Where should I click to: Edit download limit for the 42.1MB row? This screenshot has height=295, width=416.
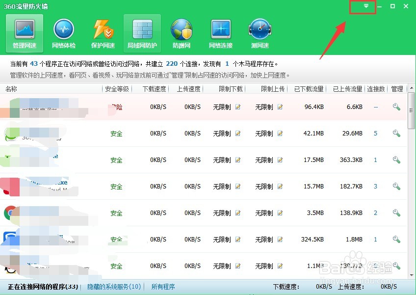coord(238,134)
